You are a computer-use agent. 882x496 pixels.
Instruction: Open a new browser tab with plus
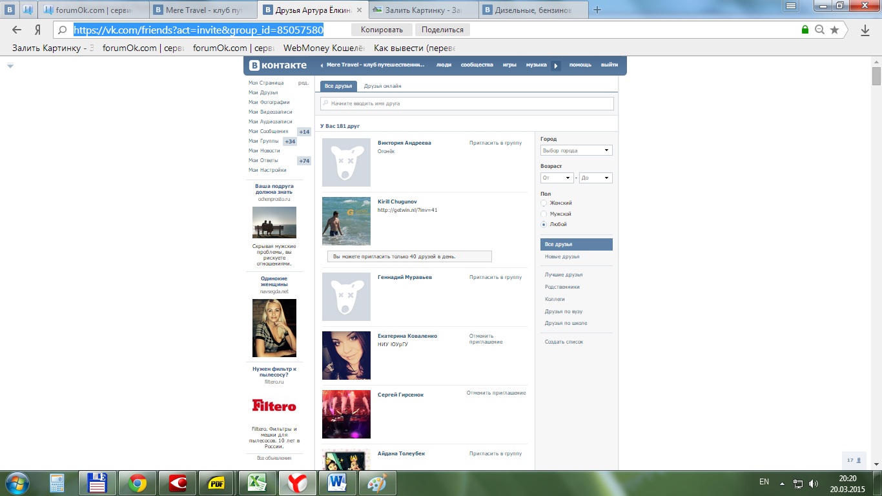pos(597,10)
